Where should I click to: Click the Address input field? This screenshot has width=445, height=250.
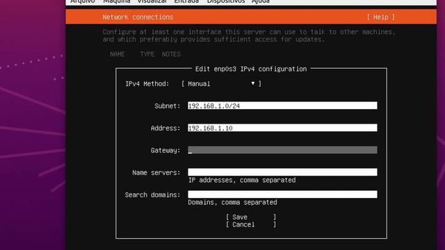(x=282, y=128)
